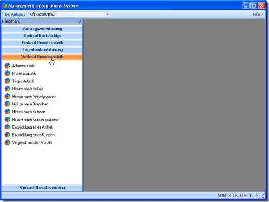Image resolution: width=269 pixels, height=202 pixels.
Task: Open the Monatsstatistik report
Action: coord(24,73)
